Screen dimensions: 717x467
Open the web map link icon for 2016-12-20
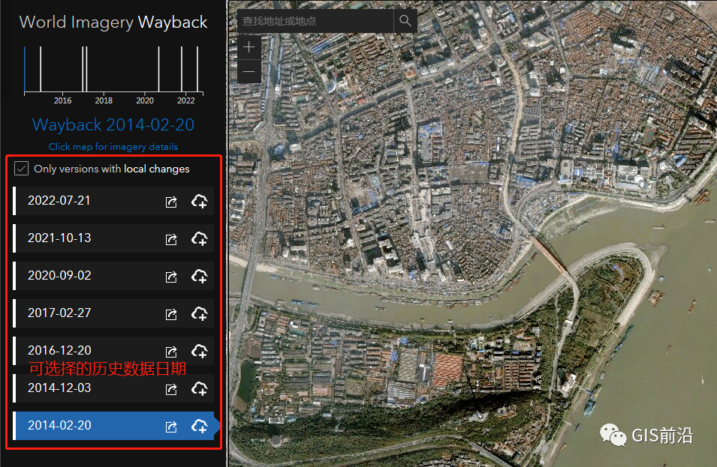(x=171, y=352)
